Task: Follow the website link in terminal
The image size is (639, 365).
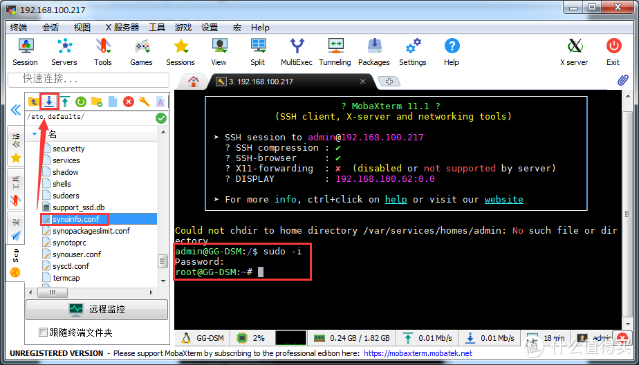Action: pyautogui.click(x=503, y=199)
